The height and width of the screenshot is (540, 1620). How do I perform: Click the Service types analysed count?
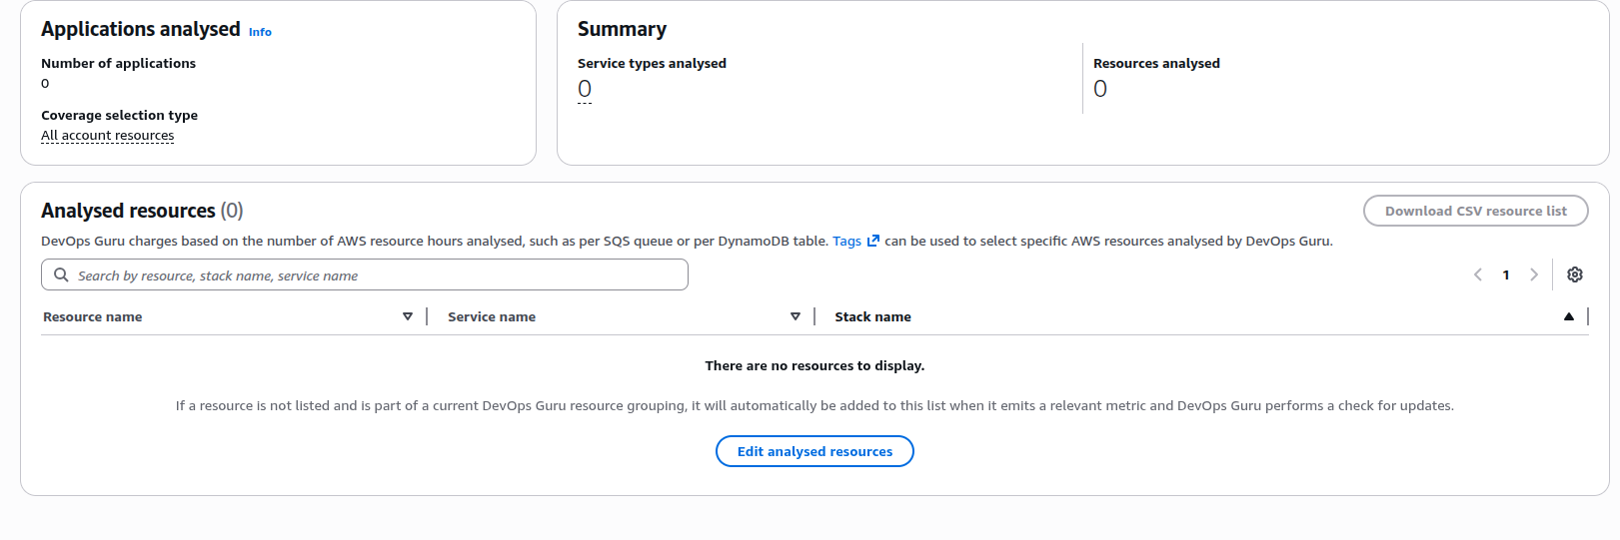585,89
